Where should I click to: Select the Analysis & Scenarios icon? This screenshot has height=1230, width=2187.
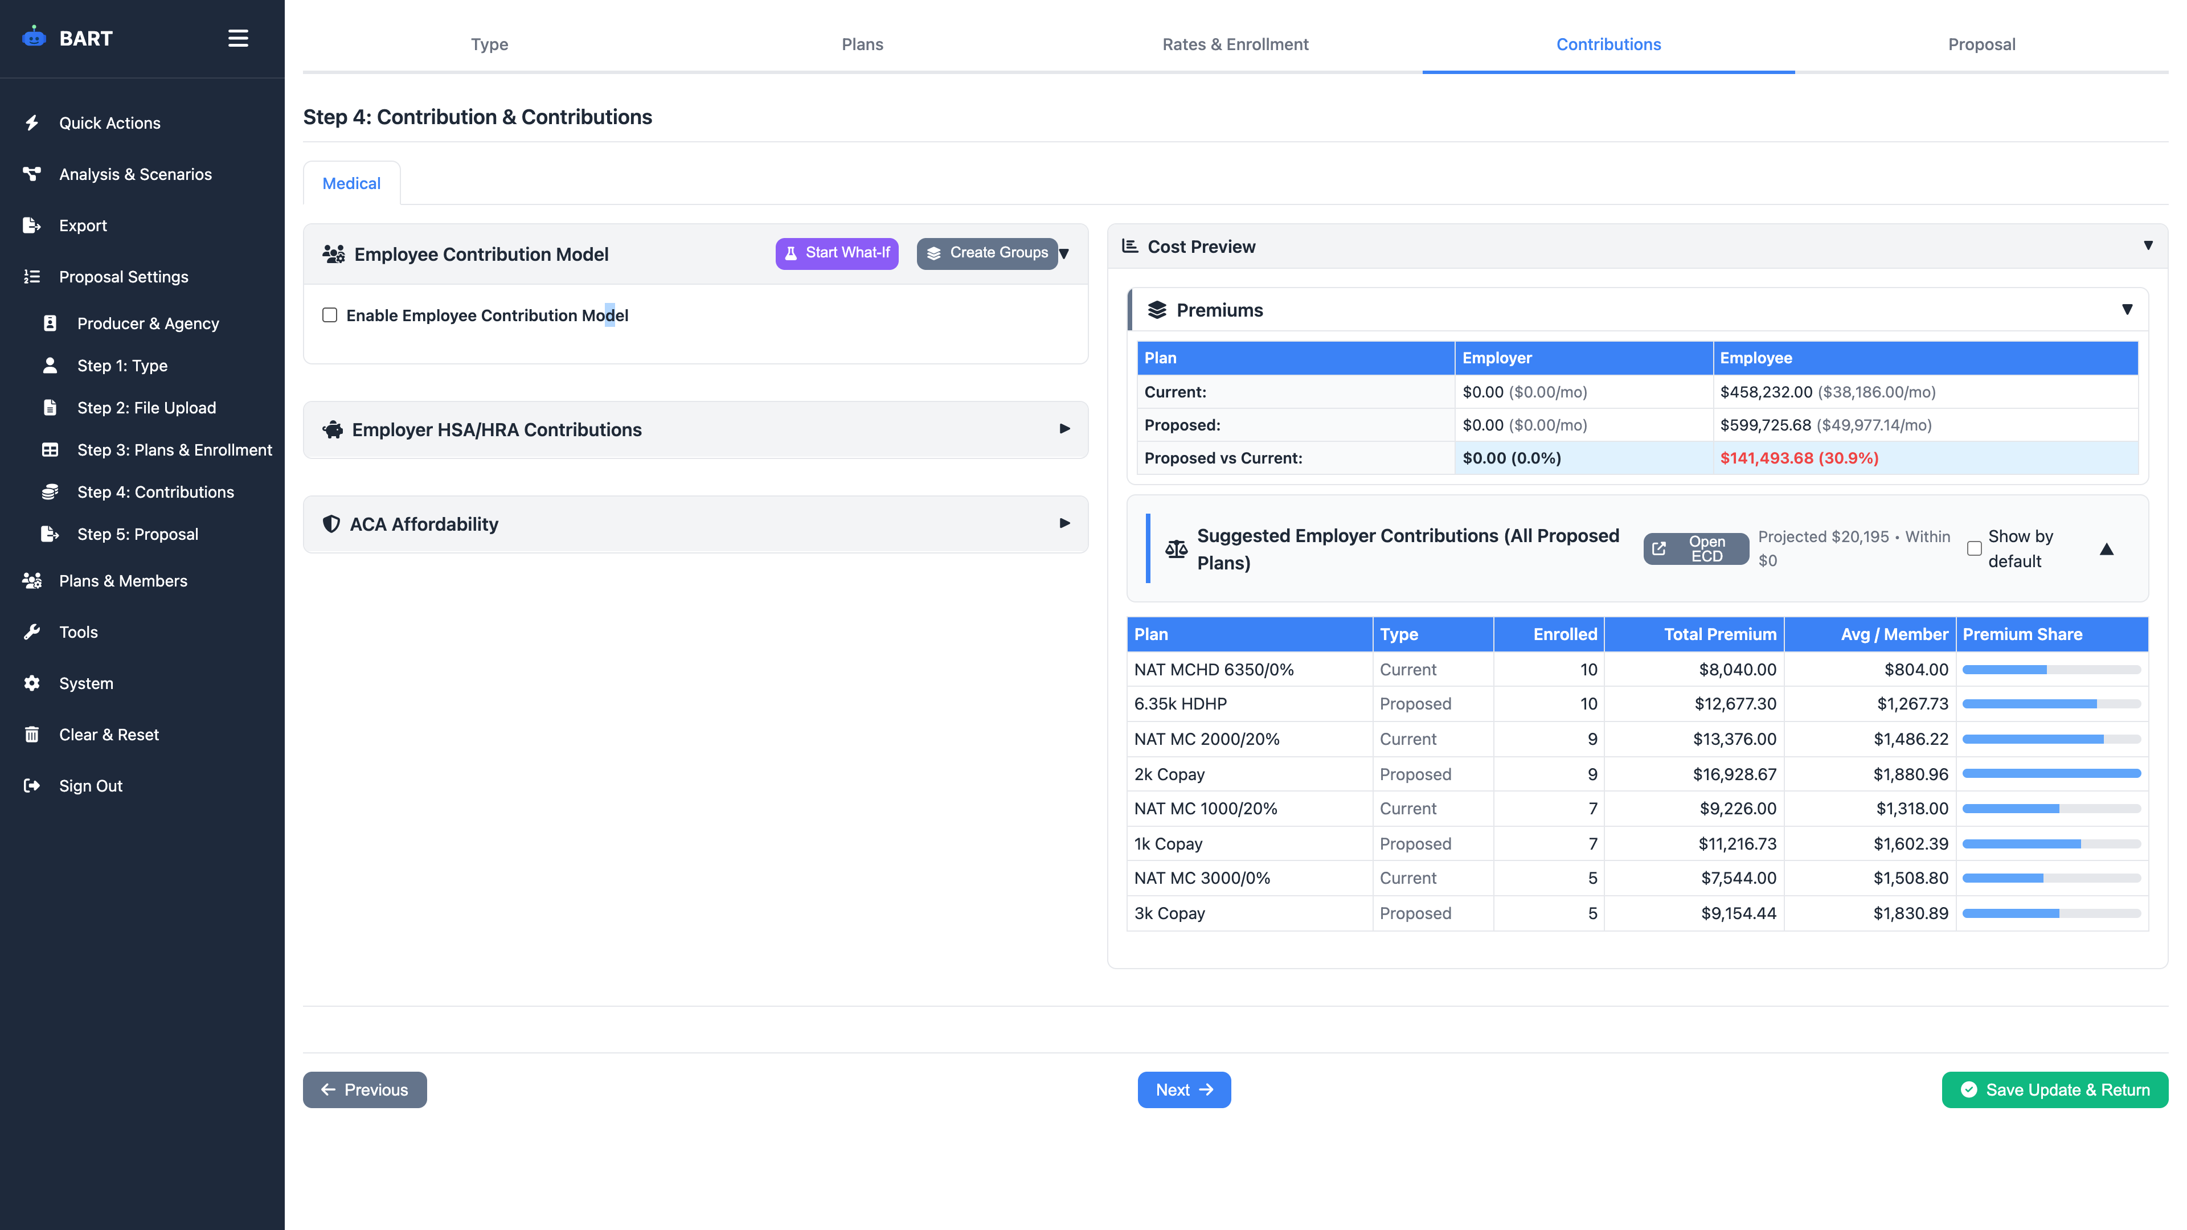(31, 174)
